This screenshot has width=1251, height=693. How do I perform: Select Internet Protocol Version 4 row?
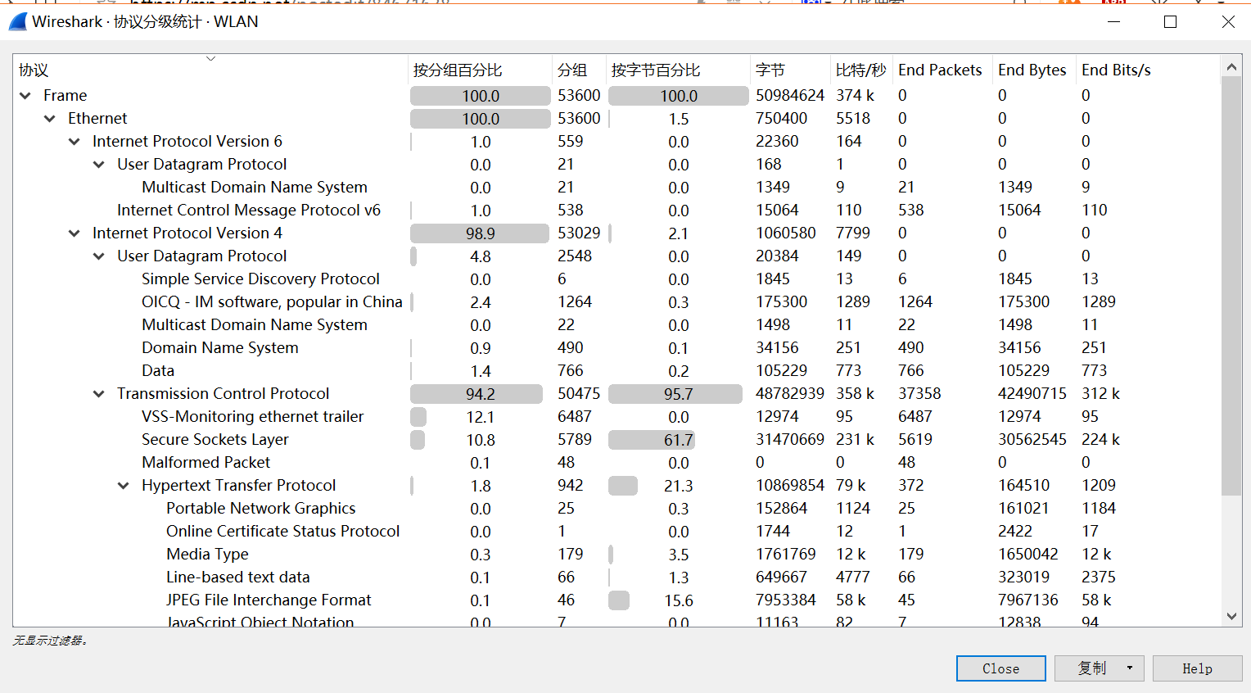(616, 233)
